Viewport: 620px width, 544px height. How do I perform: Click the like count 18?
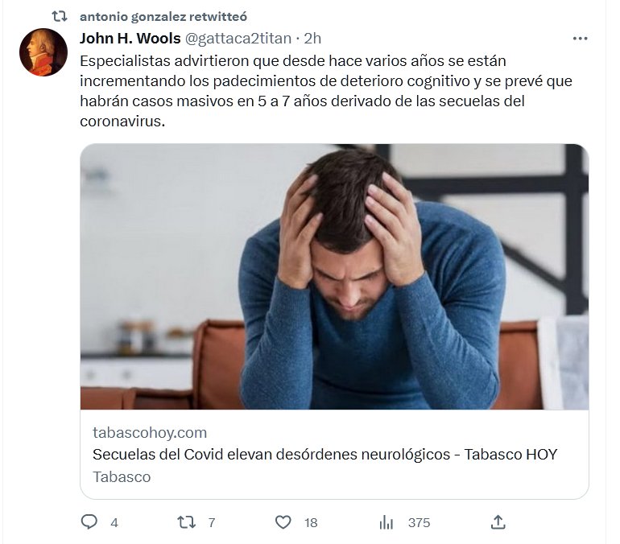click(311, 523)
